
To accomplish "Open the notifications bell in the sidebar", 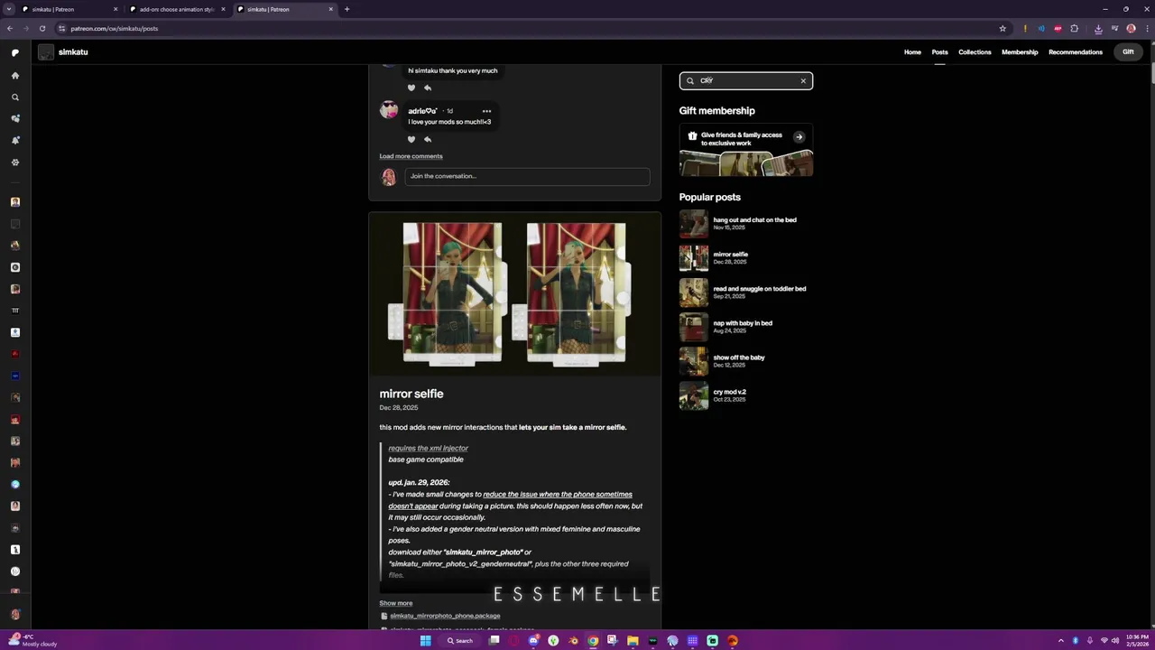I will tap(14, 140).
